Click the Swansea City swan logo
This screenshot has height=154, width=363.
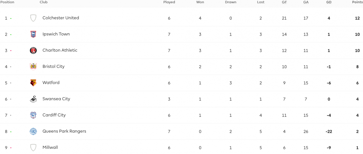[33, 99]
